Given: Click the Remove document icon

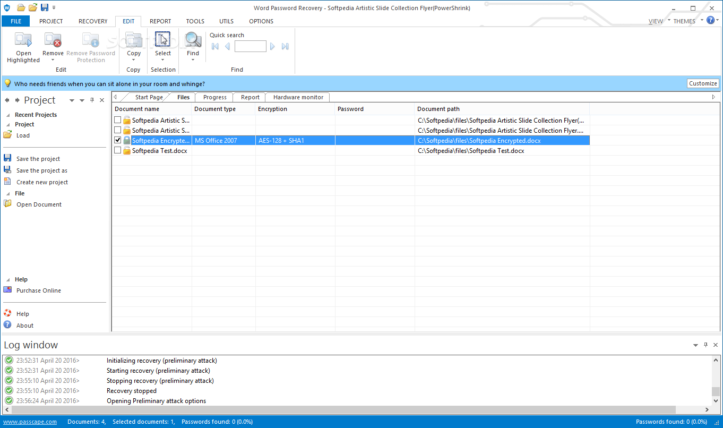Looking at the screenshot, I should coord(53,40).
